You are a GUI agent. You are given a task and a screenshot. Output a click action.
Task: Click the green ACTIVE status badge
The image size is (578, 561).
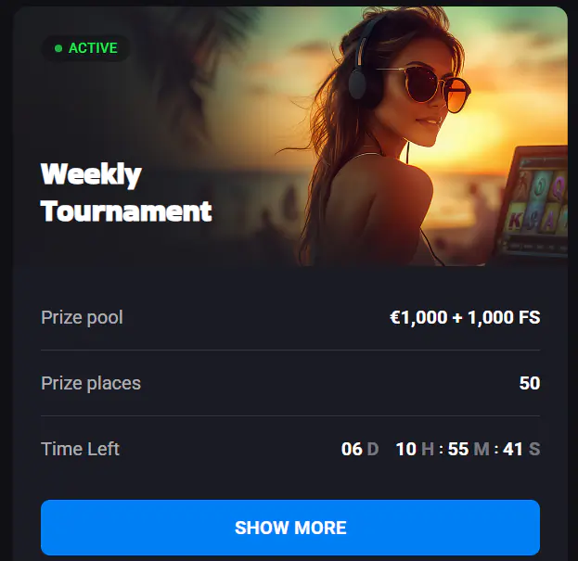tap(85, 48)
